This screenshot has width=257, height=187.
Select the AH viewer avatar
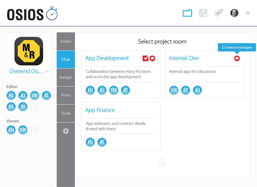point(11,130)
